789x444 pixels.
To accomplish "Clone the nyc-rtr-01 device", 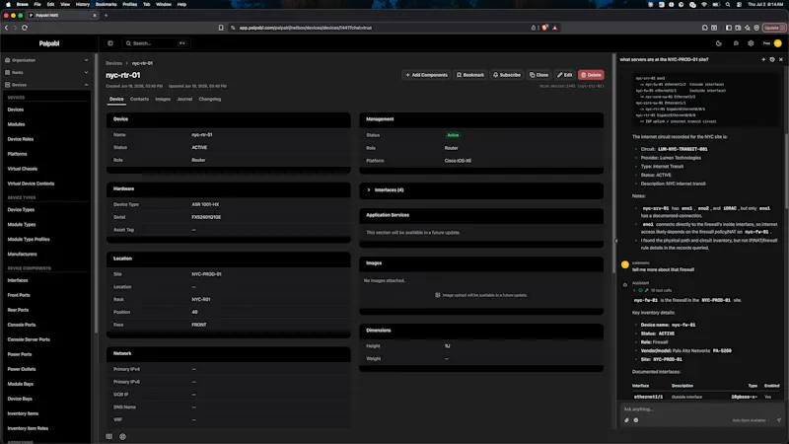I will pyautogui.click(x=538, y=75).
